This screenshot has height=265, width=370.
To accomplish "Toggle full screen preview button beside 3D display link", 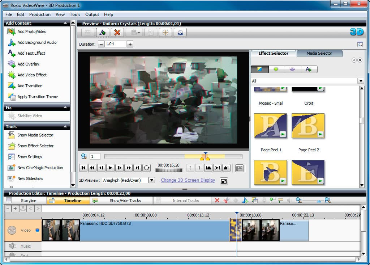I will [224, 181].
